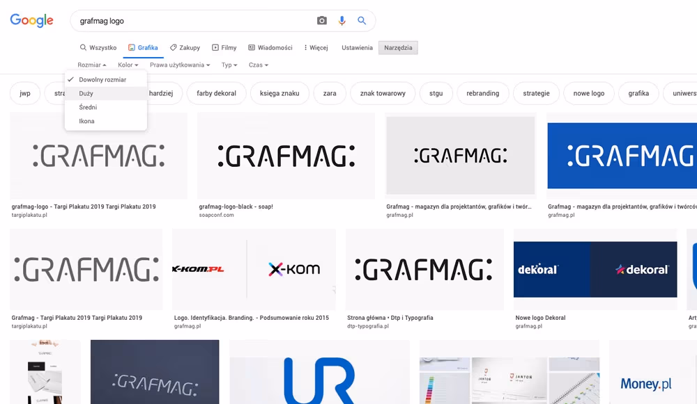Open the grafmag-logo-black soap! image
Screen dimensions: 697x404
(x=286, y=156)
